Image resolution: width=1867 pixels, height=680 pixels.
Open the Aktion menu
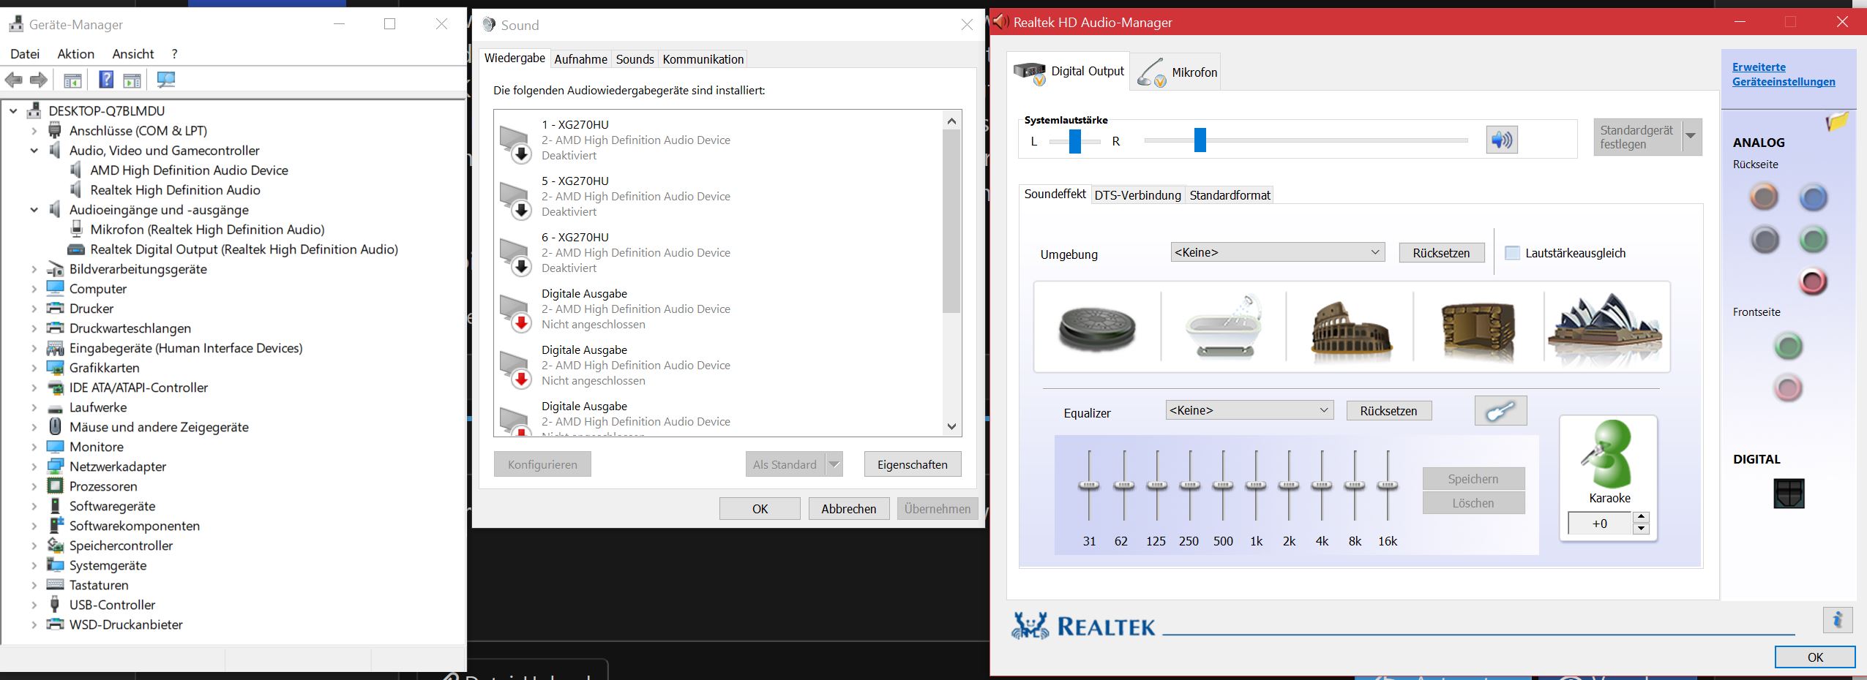tap(76, 53)
